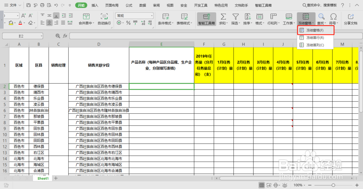This screenshot has height=189, width=363.
Task: Expand the number format (常规) dropdown
Action: pyautogui.click(x=152, y=16)
